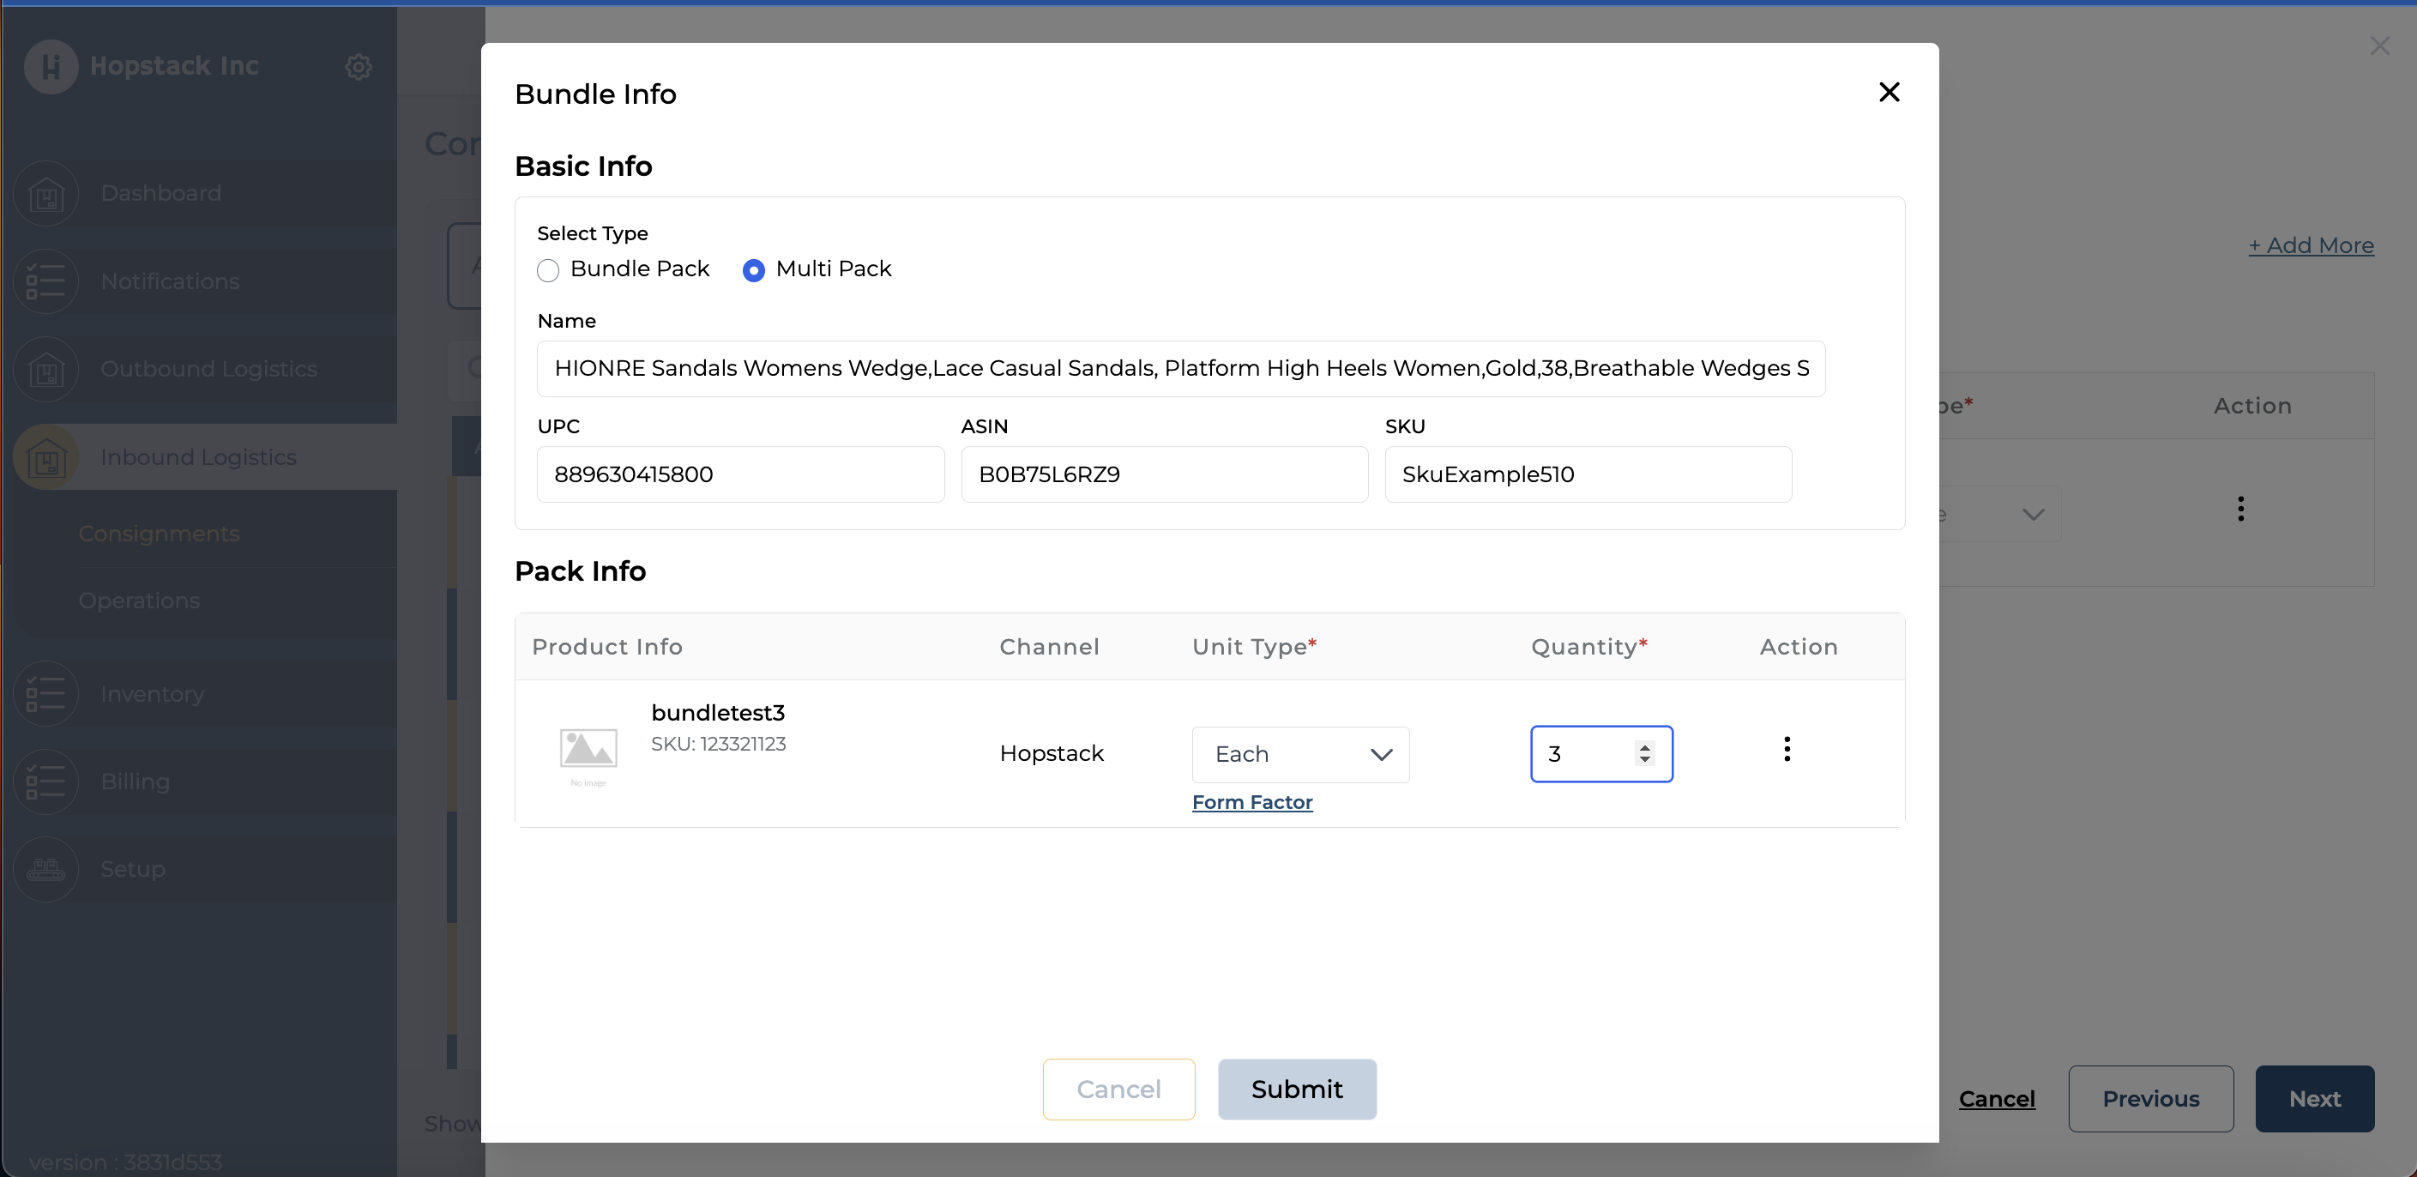
Task: Open background table row kebab menu
Action: coord(2239,509)
